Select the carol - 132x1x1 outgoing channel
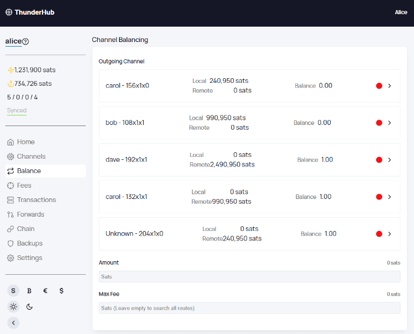The width and height of the screenshot is (414, 334). [x=250, y=197]
